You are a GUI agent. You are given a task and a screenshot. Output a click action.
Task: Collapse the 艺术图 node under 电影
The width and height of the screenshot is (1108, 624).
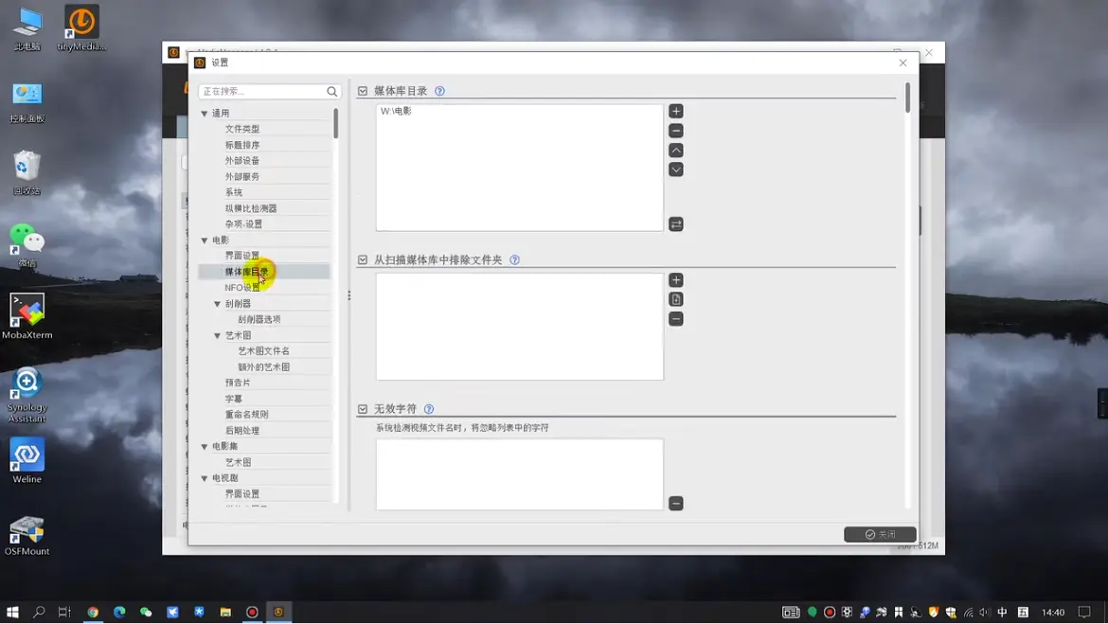pos(218,336)
